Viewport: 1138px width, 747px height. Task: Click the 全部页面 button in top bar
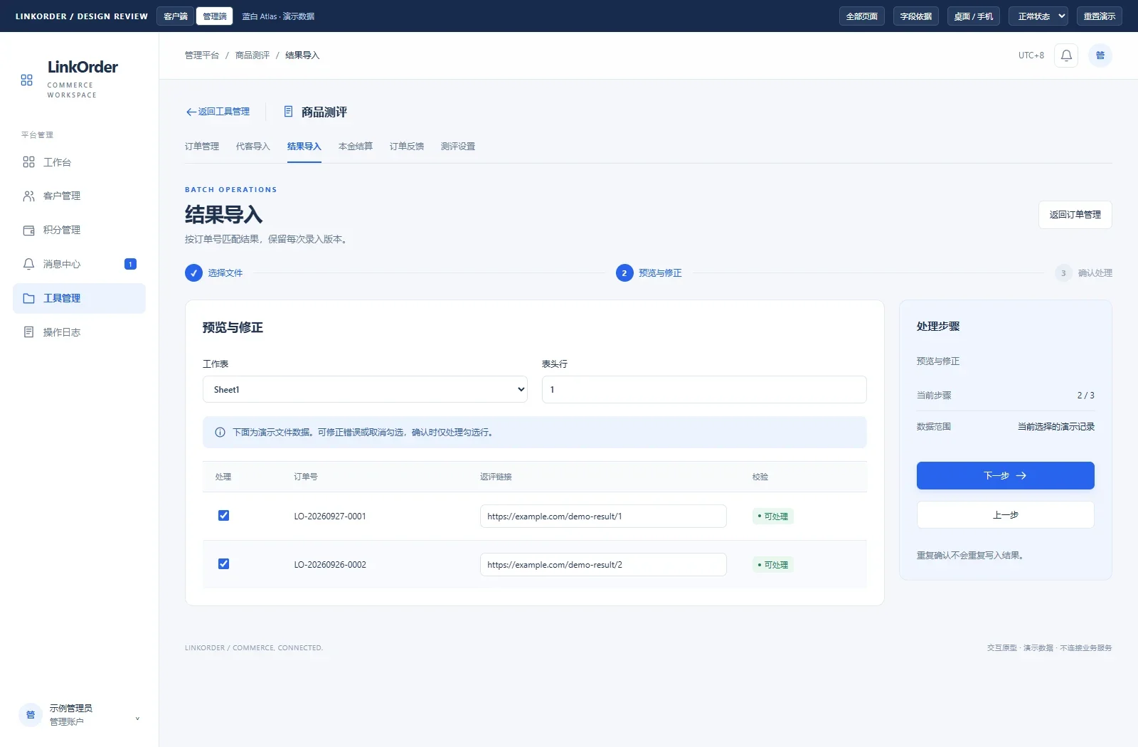(x=862, y=16)
